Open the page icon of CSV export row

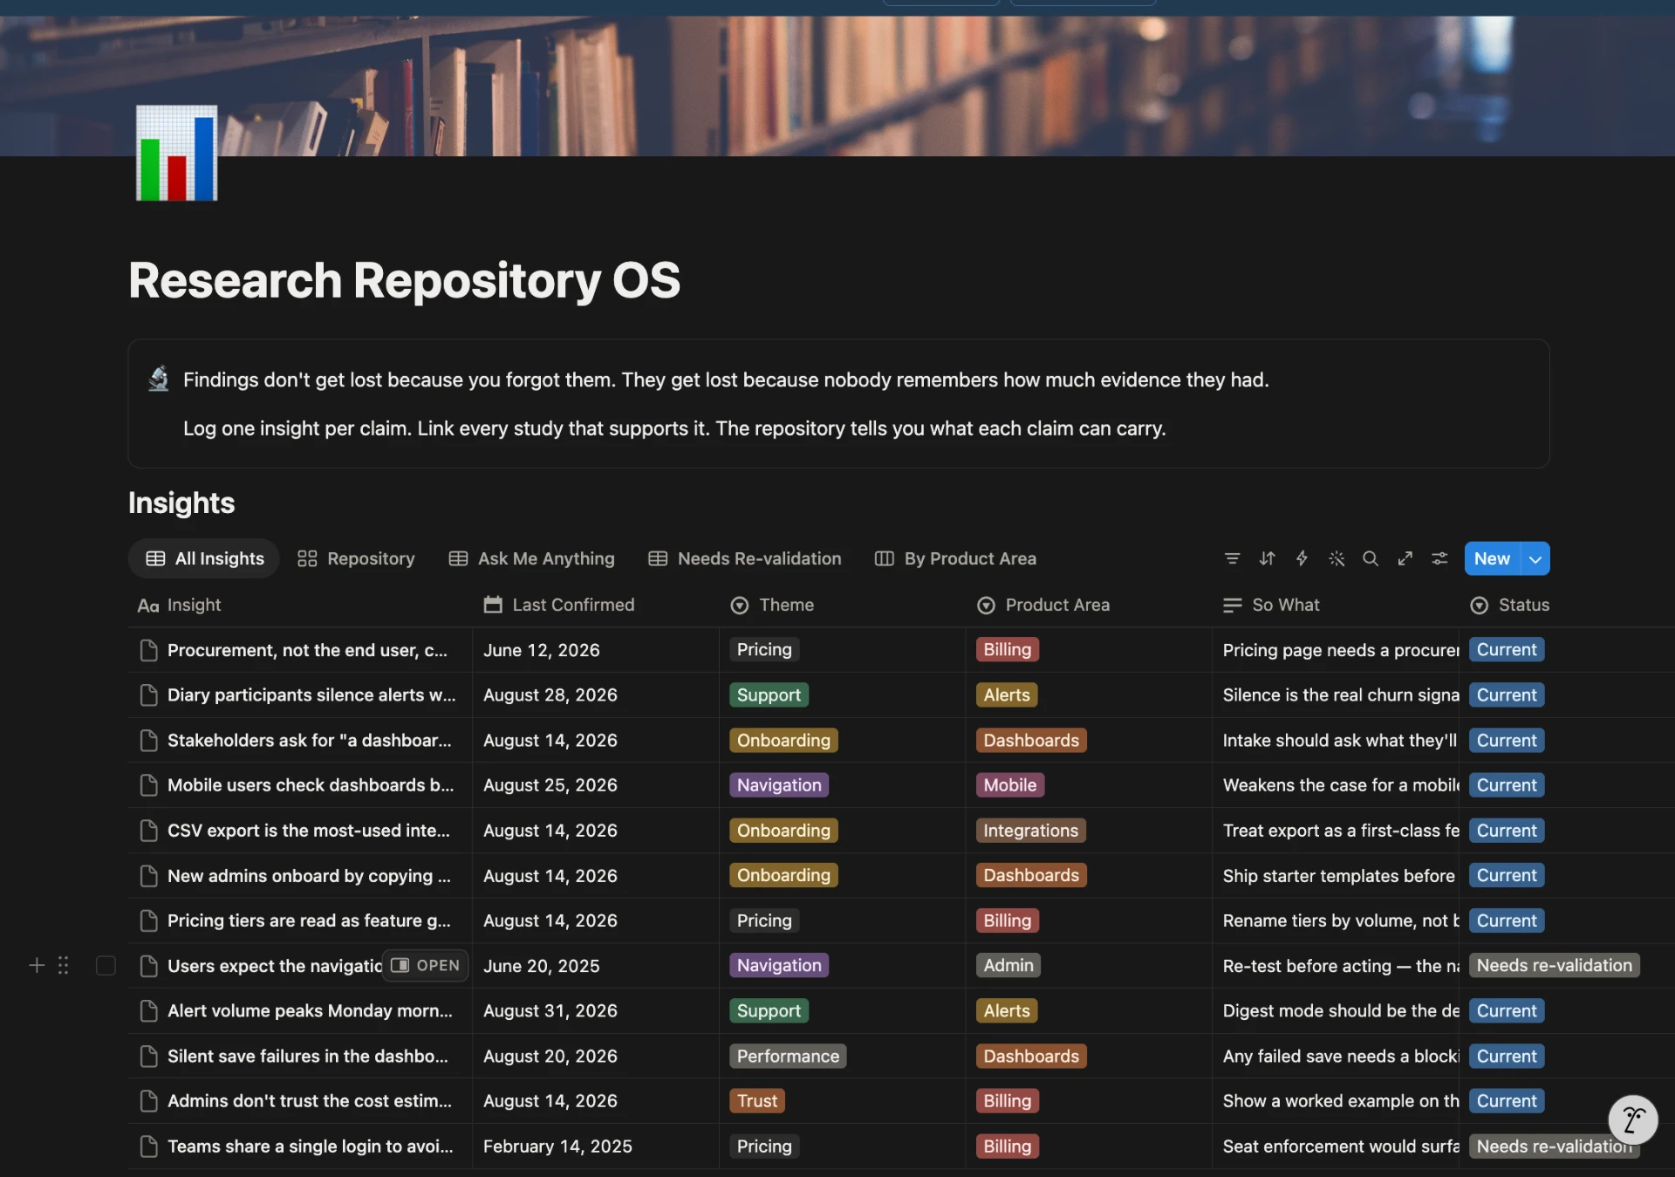pyautogui.click(x=149, y=831)
